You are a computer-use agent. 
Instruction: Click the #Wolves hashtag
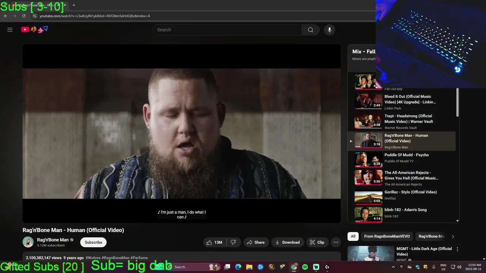pyautogui.click(x=93, y=258)
